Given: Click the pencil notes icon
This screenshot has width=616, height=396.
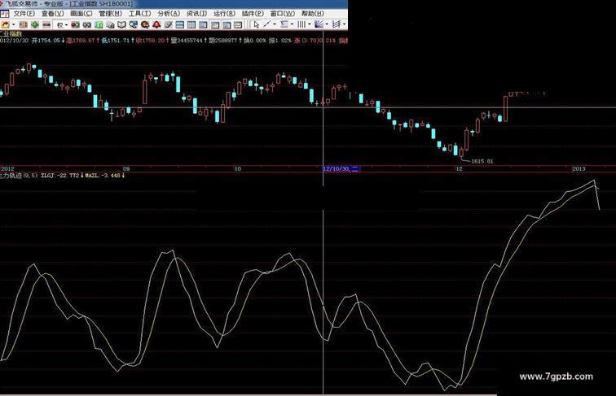Looking at the screenshot, I should point(168,24).
